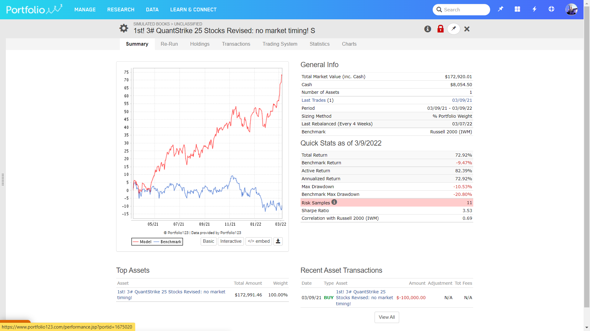The image size is (590, 331).
Task: Open the grid apps icon in navbar
Action: [x=517, y=9]
